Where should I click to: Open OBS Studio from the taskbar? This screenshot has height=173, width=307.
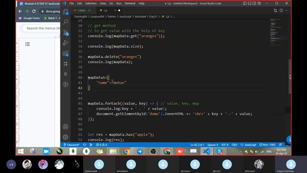(x=153, y=151)
